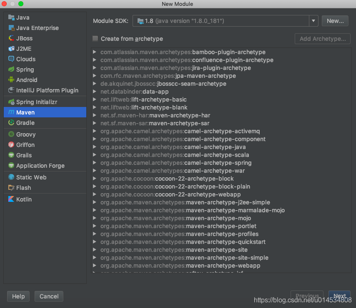The height and width of the screenshot is (308, 356).
Task: Select cocoon-22-archetype-block-plain row text
Action: point(175,186)
